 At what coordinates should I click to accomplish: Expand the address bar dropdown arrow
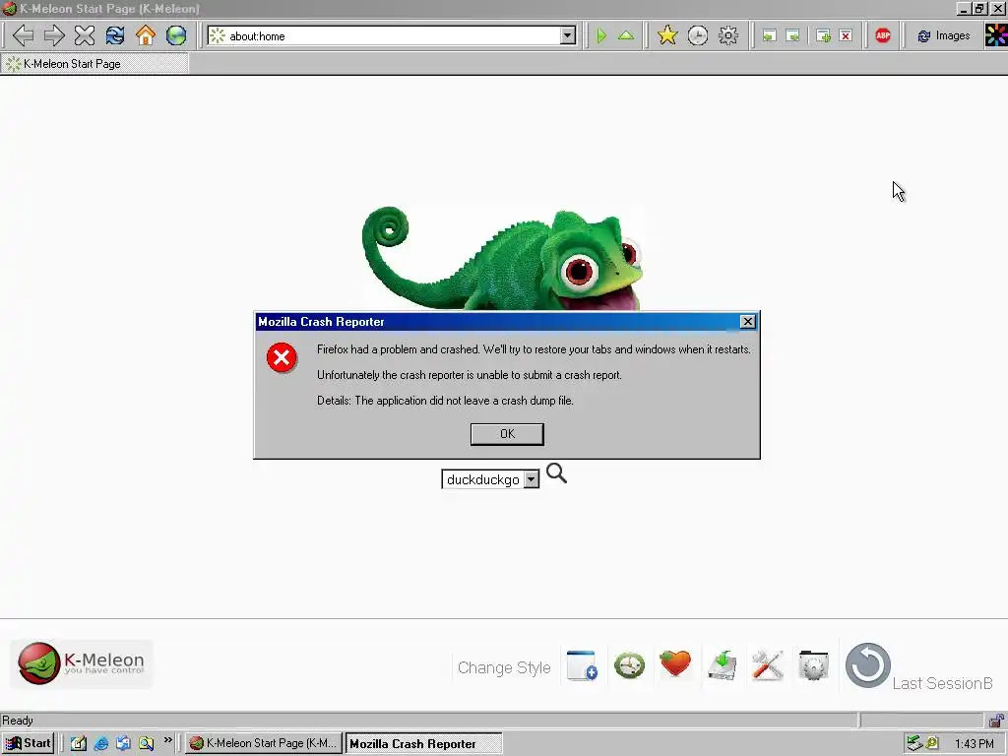tap(568, 36)
